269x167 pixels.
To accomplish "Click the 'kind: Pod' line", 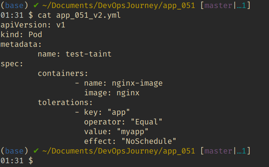I will 21,35.
